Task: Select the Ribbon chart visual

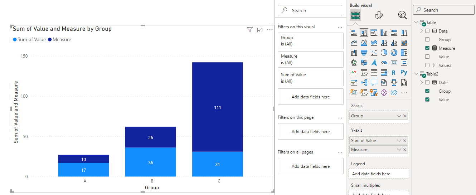Action: click(x=404, y=43)
